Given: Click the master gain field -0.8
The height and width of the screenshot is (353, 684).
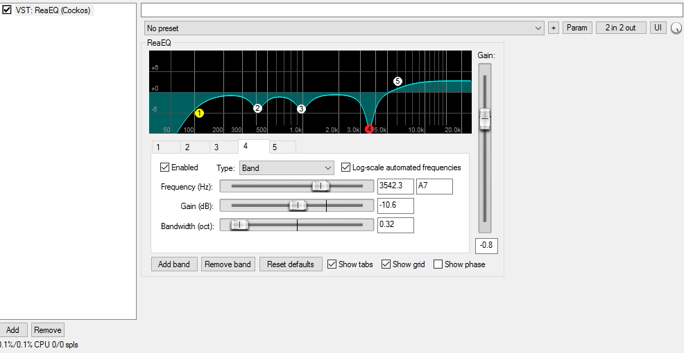Looking at the screenshot, I should [486, 246].
